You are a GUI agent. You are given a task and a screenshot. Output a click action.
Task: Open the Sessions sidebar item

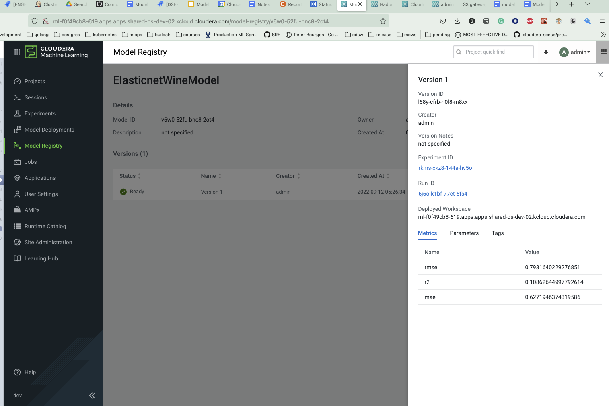[x=35, y=97]
